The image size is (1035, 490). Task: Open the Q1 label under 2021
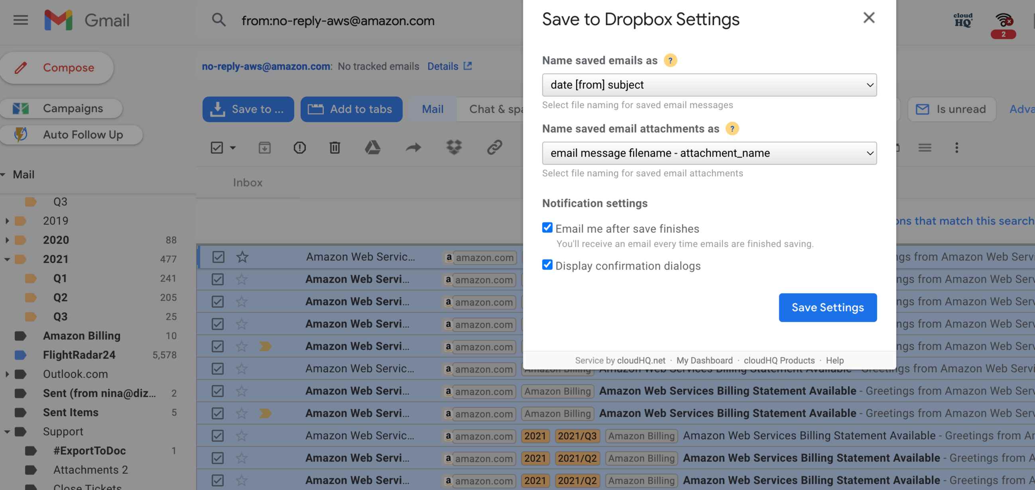coord(60,278)
